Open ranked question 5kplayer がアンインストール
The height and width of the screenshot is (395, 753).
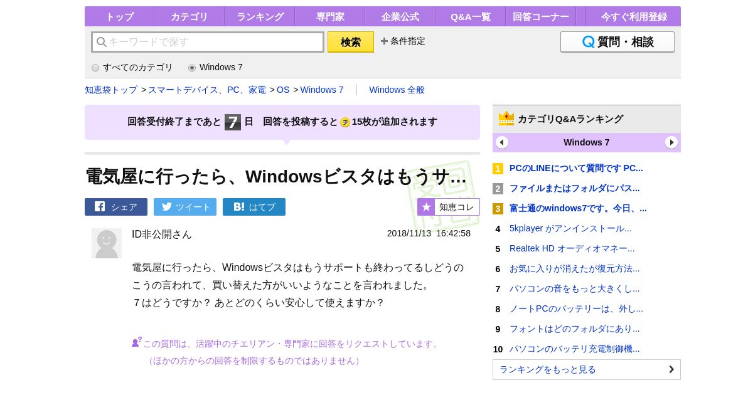tap(570, 228)
